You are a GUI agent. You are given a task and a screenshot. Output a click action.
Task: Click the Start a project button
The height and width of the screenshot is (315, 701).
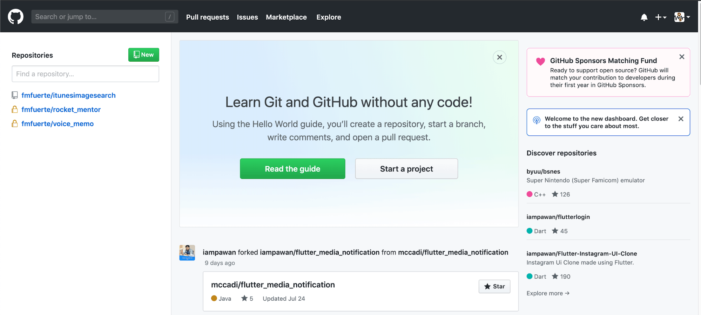pos(406,169)
